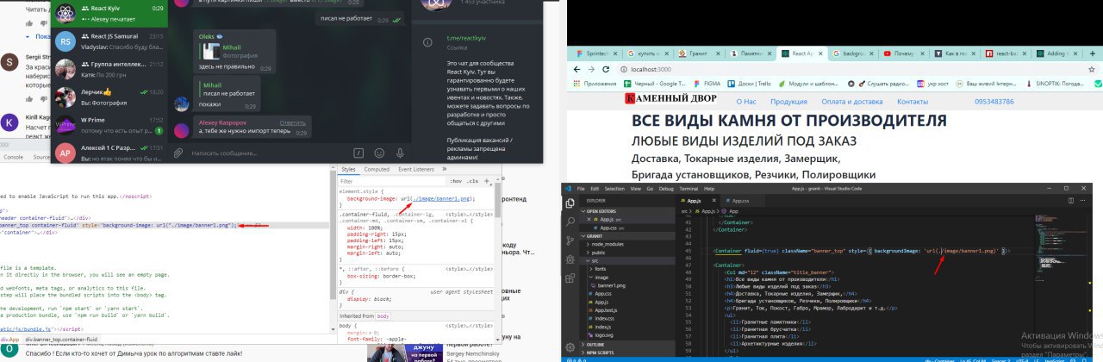Open Terminal menu in VS Code
This screenshot has width=1103, height=362.
(x=689, y=188)
